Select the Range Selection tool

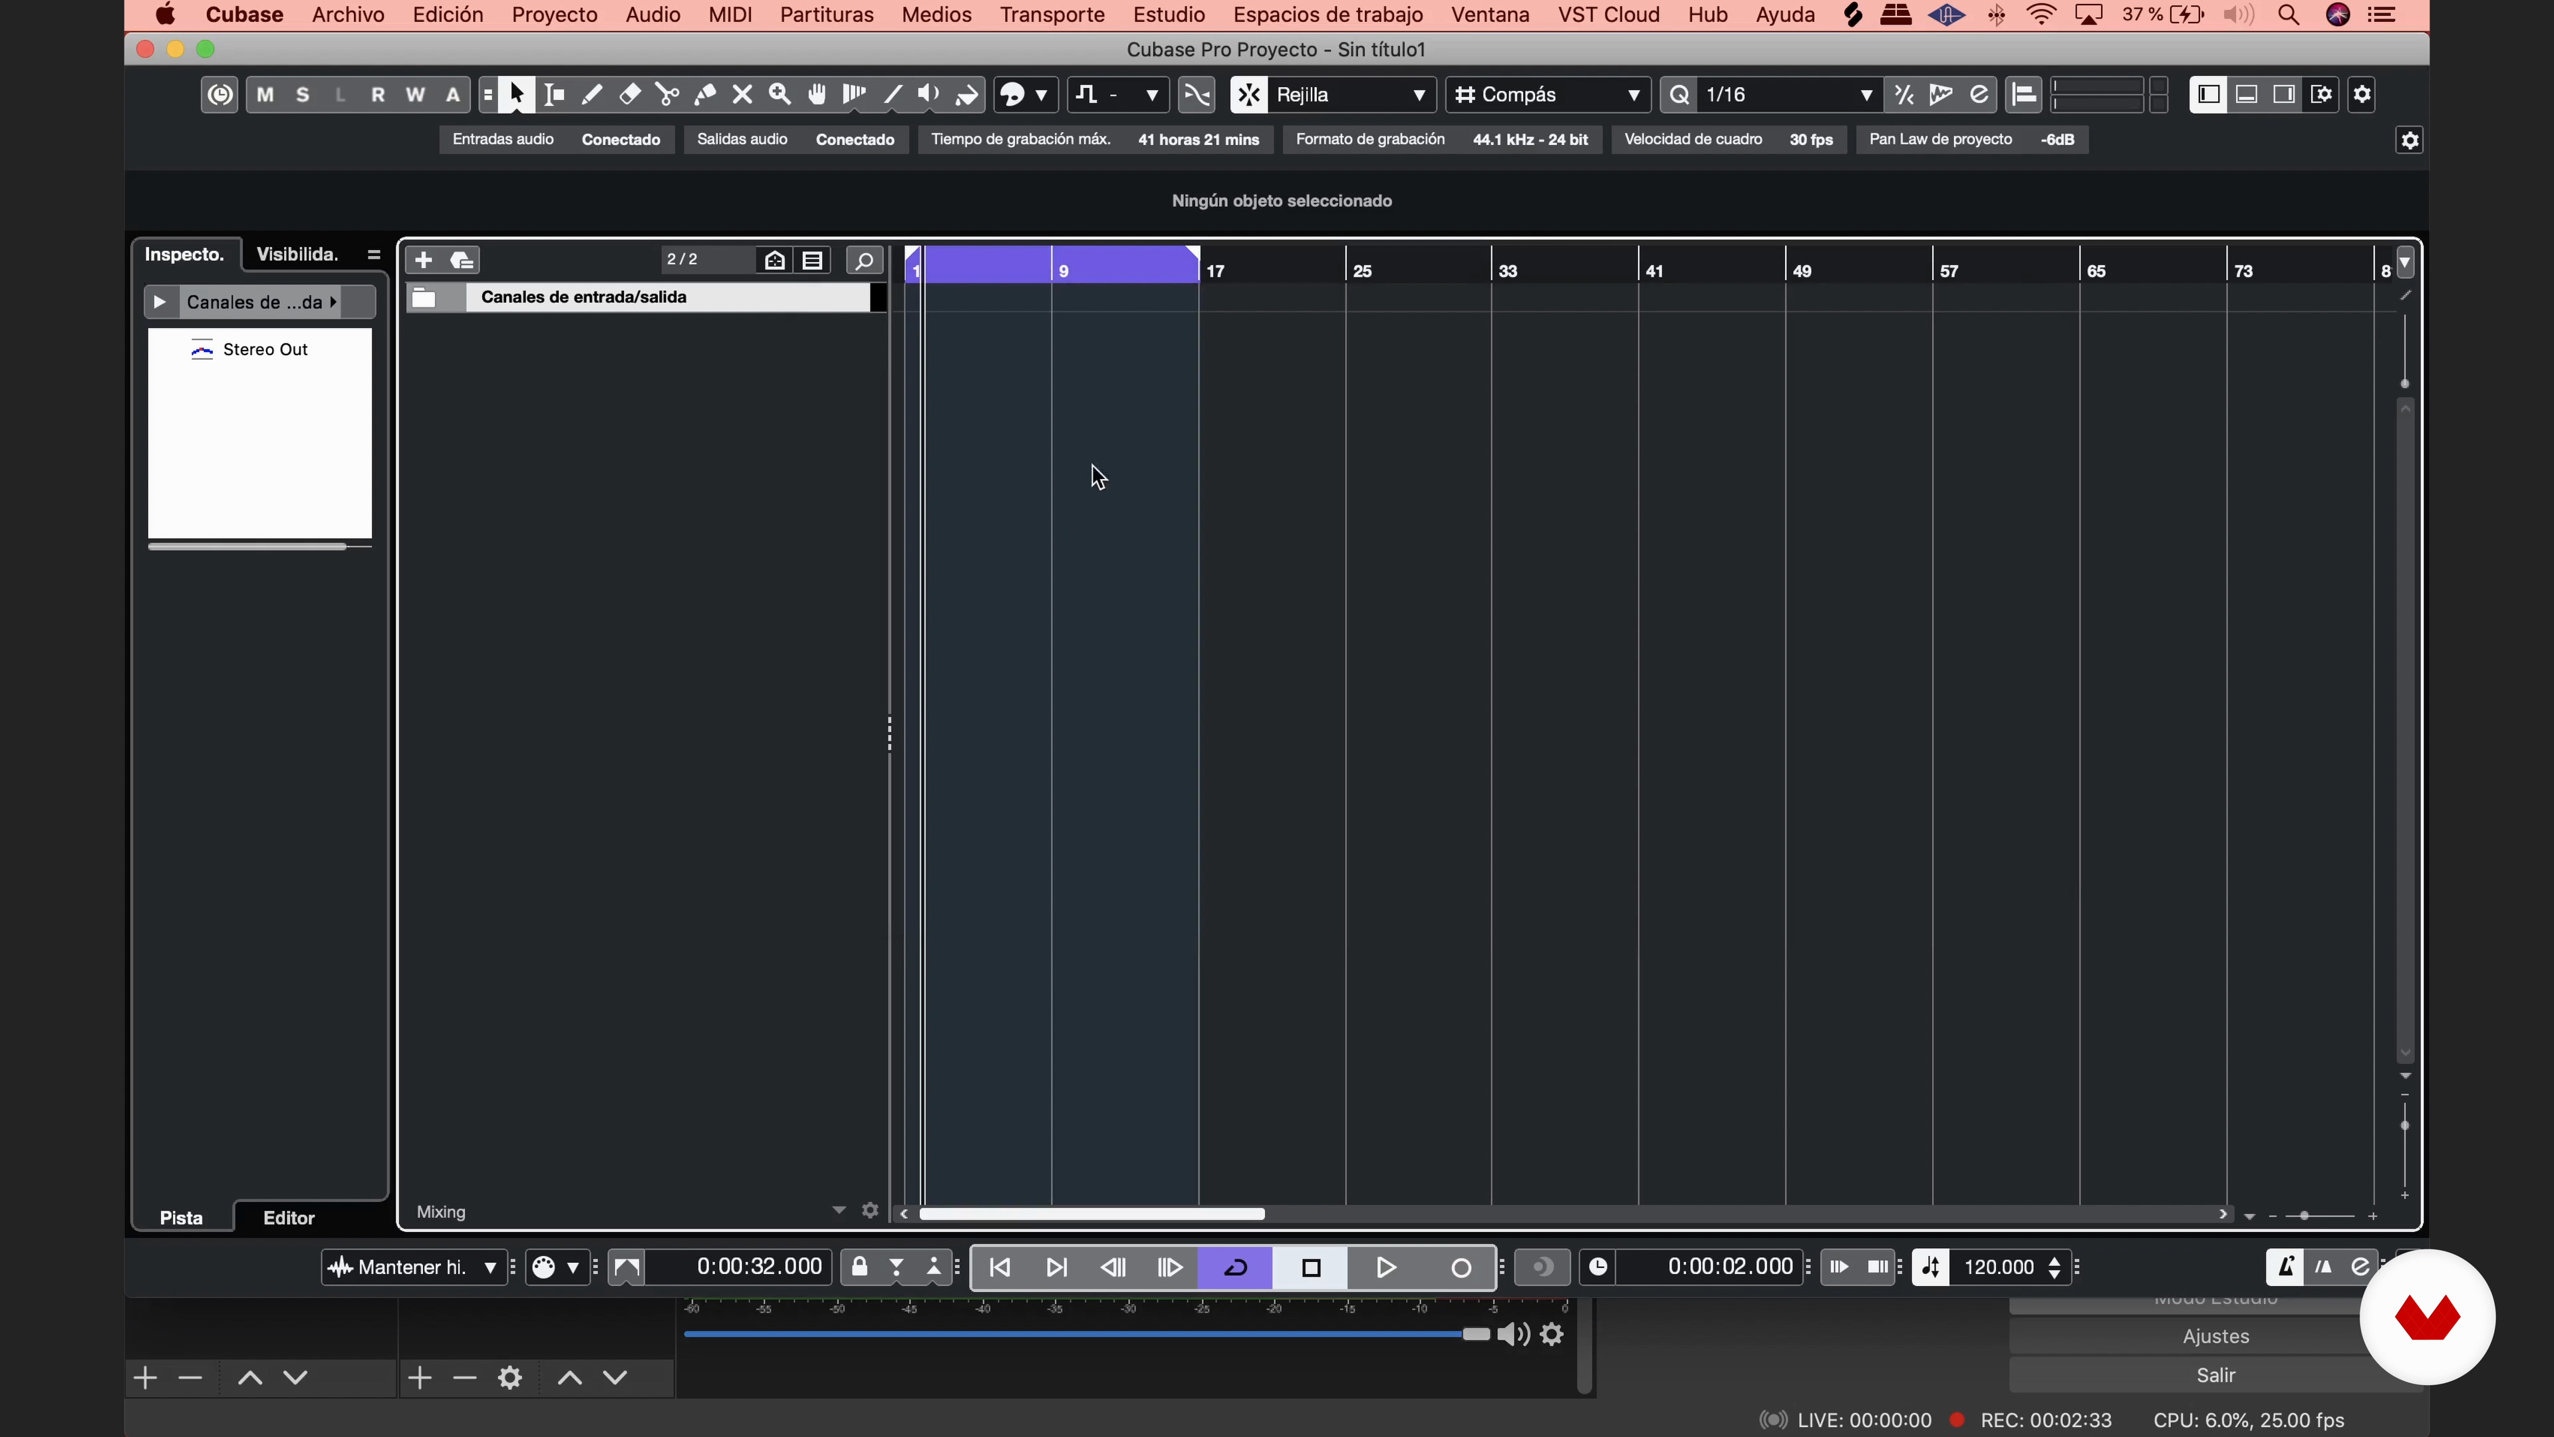(554, 94)
